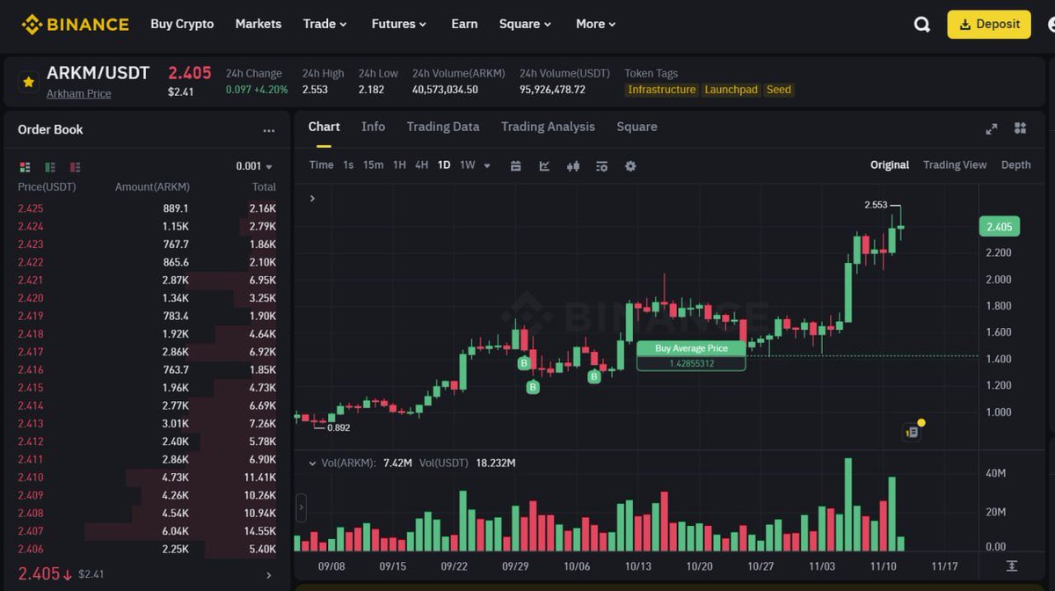
Task: Open the Trade dropdown menu
Action: pos(324,24)
